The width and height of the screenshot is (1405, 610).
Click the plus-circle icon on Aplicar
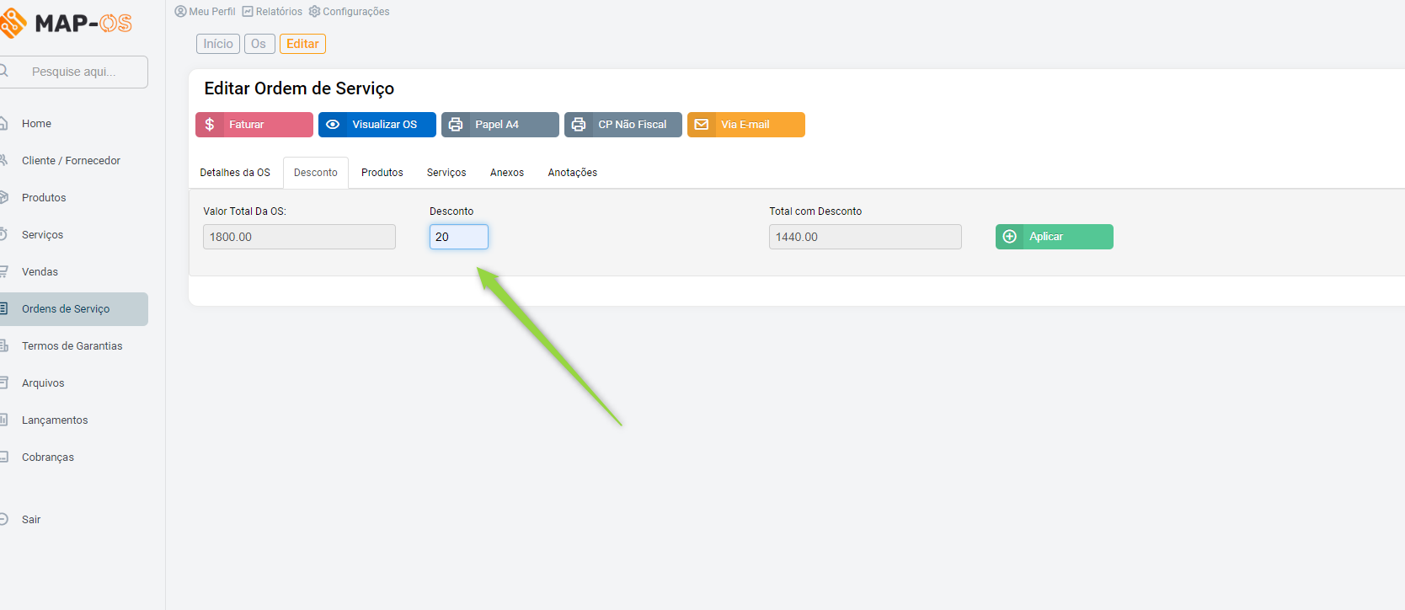point(1010,237)
